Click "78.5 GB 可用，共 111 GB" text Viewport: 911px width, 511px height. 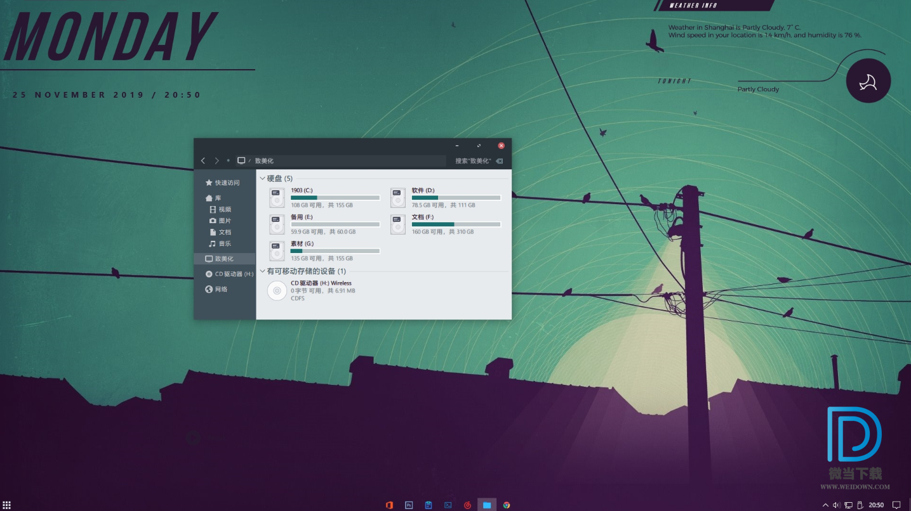(443, 205)
